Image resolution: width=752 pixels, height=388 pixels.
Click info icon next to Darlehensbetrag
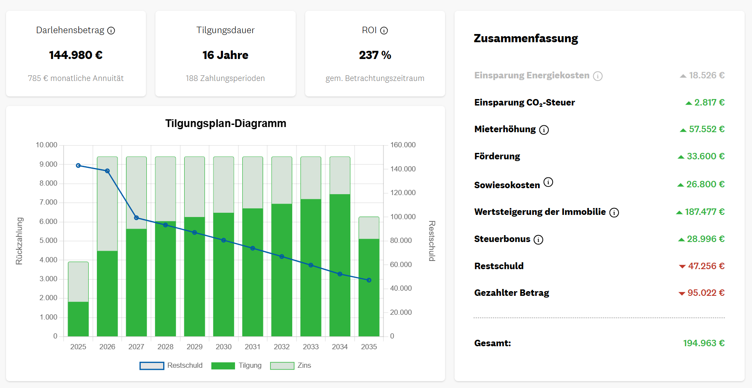(111, 31)
